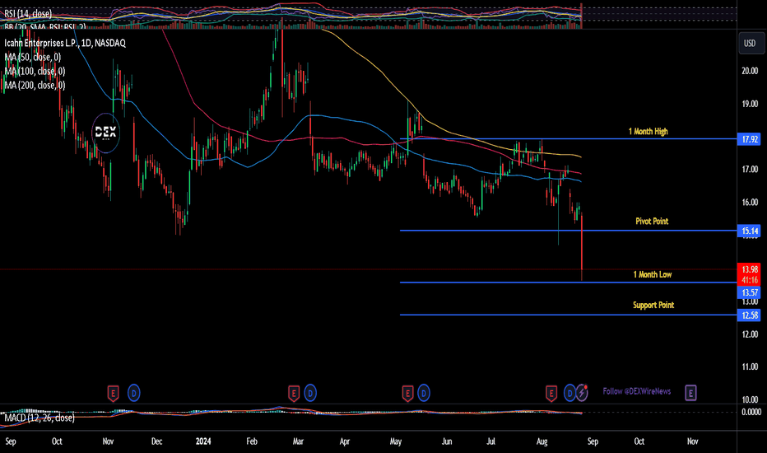
Task: Click the Aug label on time axis
Action: 542,441
